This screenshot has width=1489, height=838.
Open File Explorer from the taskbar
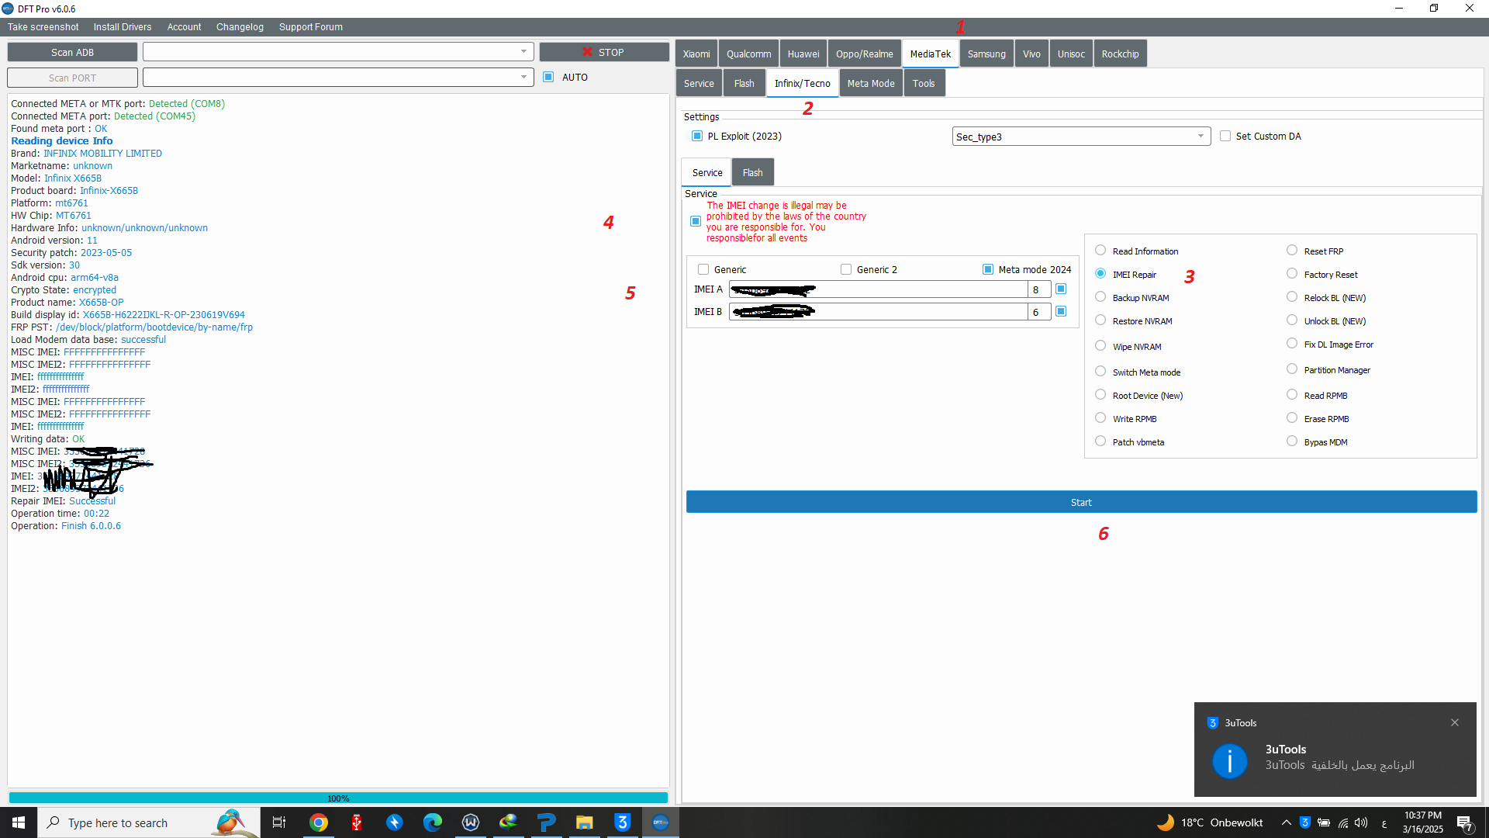(584, 822)
